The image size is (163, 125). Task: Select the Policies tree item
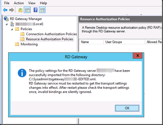[x=26, y=29]
